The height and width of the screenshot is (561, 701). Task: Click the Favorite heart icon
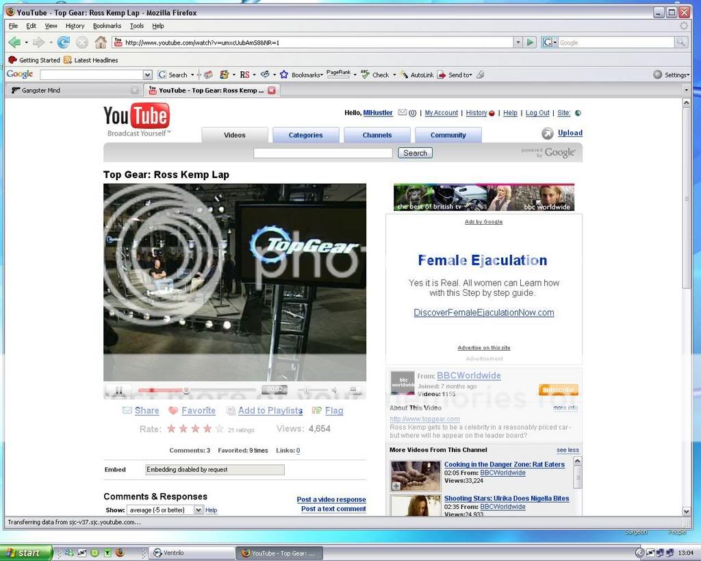(x=173, y=410)
